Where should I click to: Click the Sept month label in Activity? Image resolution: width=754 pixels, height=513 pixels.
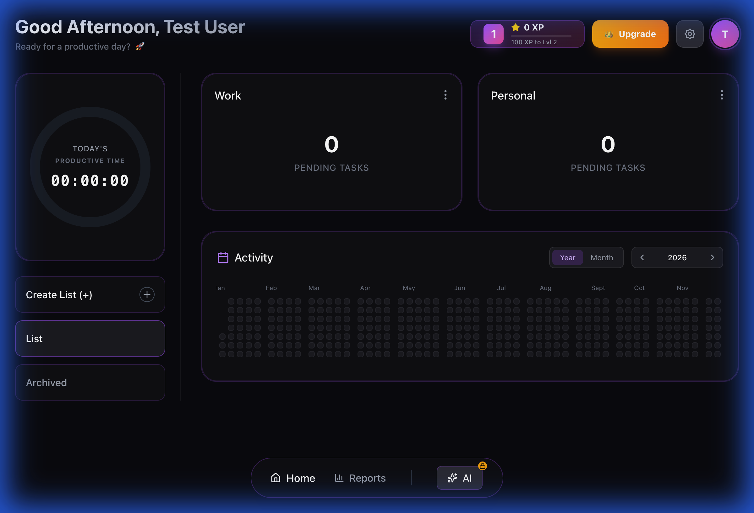coord(598,288)
